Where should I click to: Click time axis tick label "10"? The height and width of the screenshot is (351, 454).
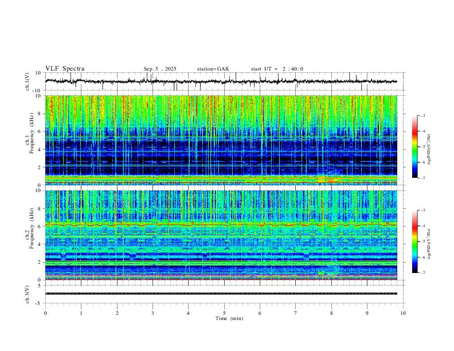(x=403, y=313)
